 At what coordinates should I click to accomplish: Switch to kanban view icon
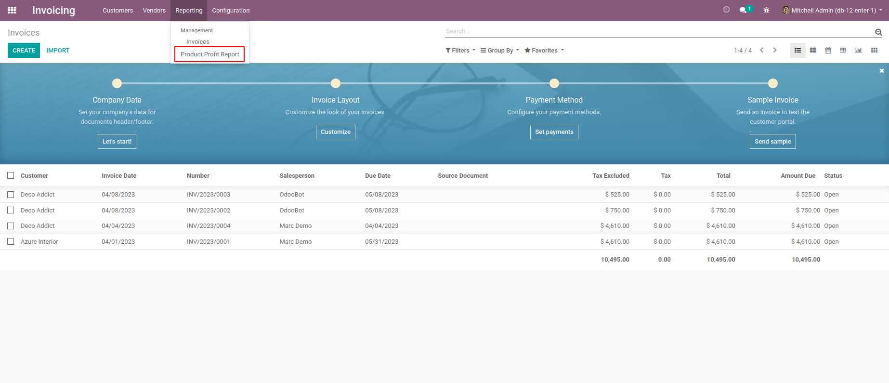[813, 50]
